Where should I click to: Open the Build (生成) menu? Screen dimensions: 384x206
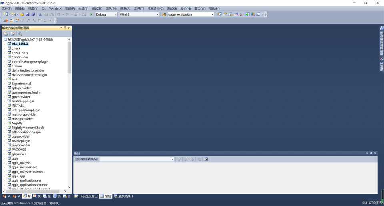[83, 8]
